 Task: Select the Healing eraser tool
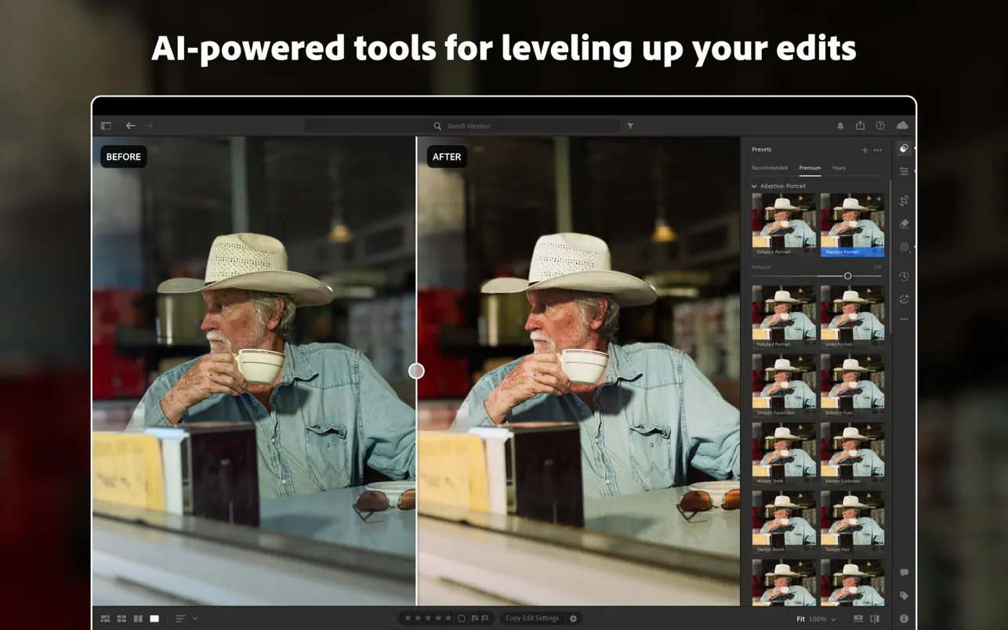tap(904, 223)
